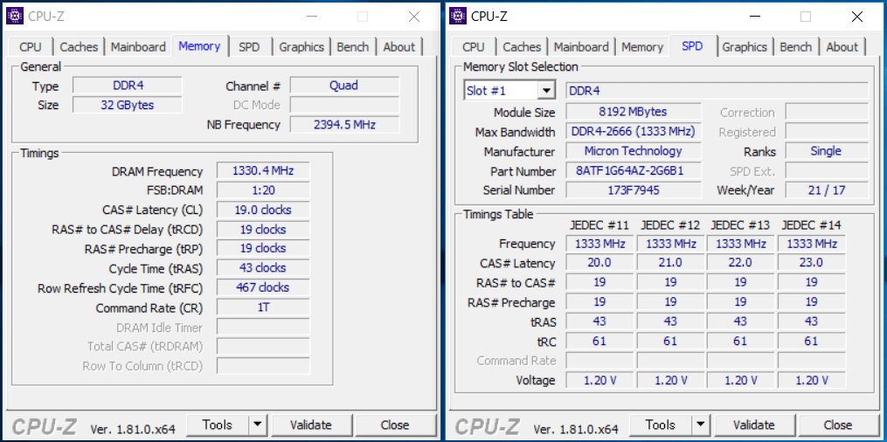The width and height of the screenshot is (887, 442).
Task: Open CPU tab in right CPU-Z window
Action: 474,47
